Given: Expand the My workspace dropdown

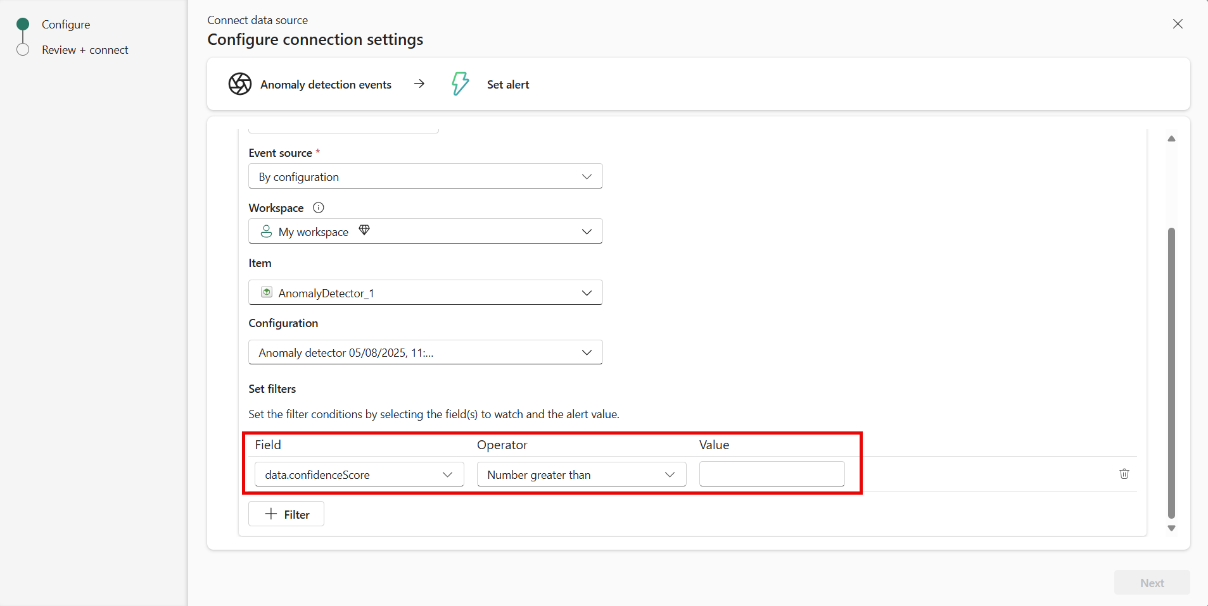Looking at the screenshot, I should 425,232.
